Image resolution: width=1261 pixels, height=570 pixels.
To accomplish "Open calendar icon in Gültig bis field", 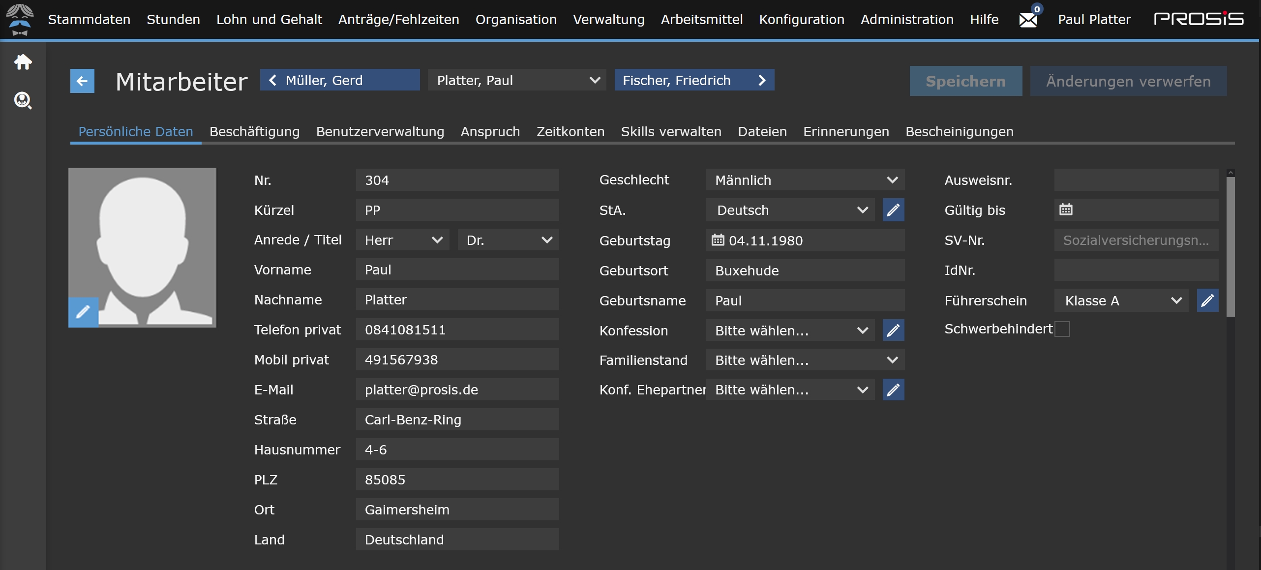I will pyautogui.click(x=1066, y=210).
